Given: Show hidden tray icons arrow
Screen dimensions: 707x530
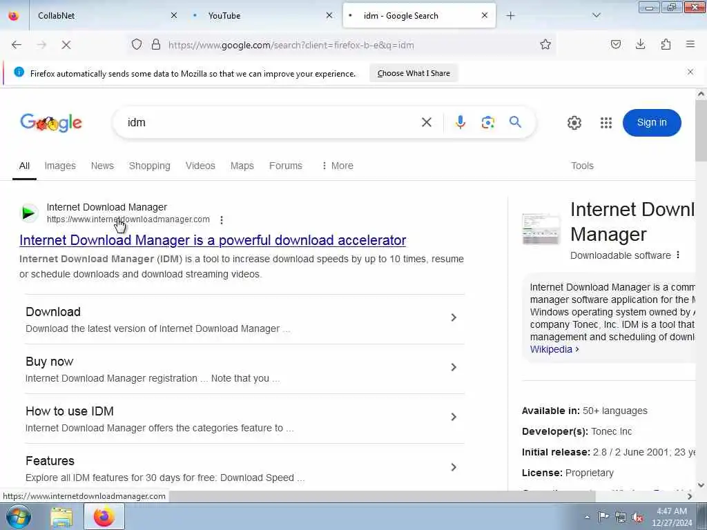Looking at the screenshot, I should 587,517.
